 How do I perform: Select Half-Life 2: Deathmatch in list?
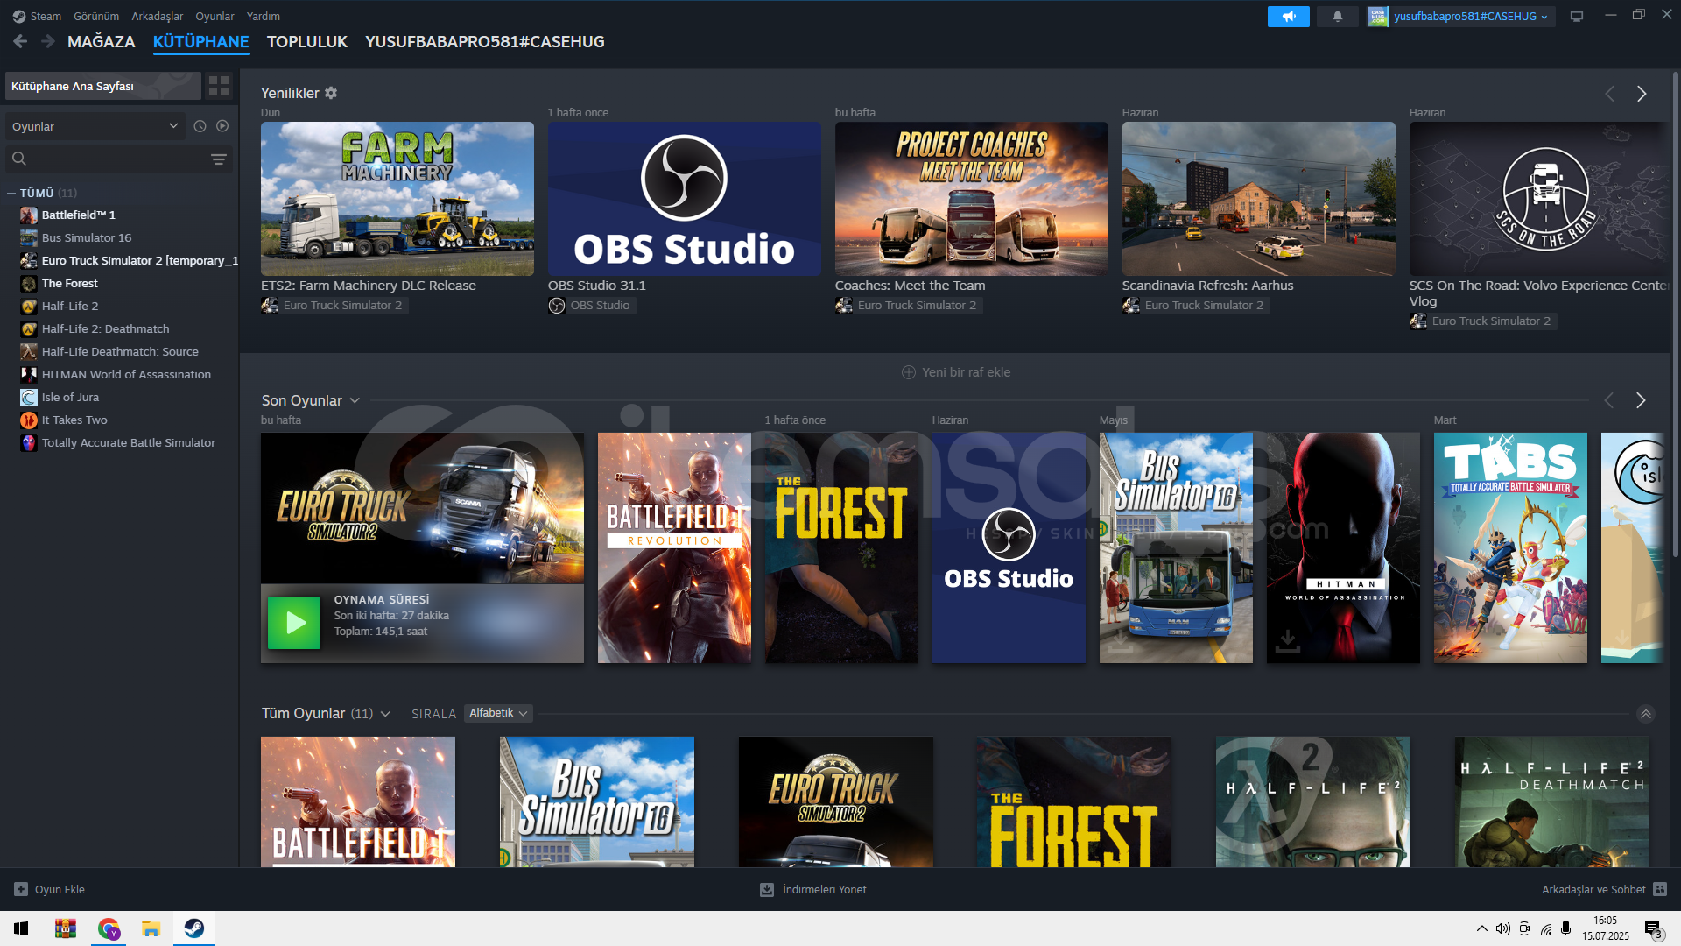[x=105, y=328]
